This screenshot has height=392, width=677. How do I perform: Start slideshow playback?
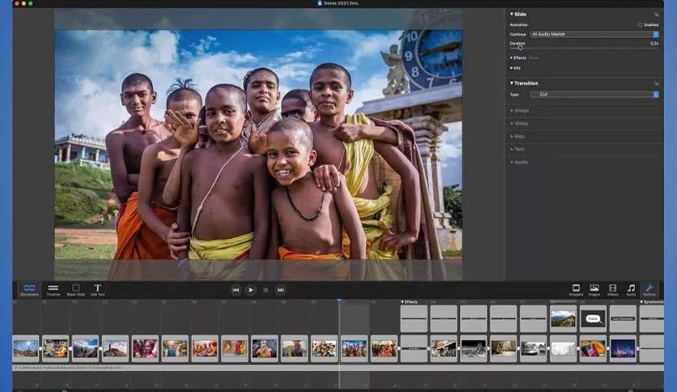click(x=250, y=290)
